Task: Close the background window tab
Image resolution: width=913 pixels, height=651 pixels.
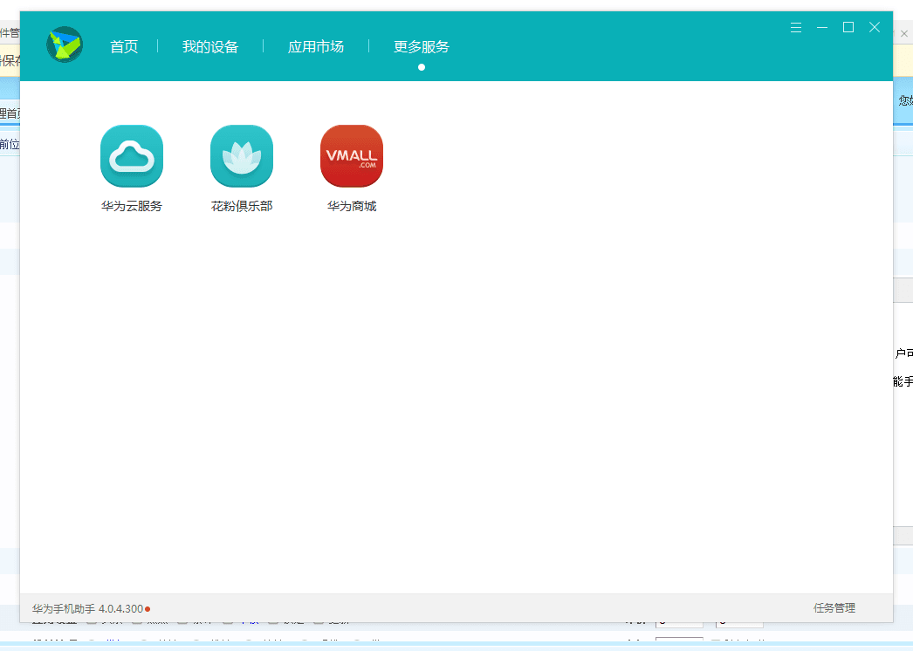Action: click(904, 34)
